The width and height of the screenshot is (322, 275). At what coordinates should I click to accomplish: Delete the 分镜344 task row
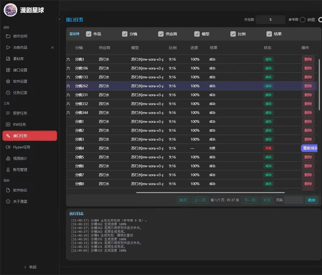308,113
